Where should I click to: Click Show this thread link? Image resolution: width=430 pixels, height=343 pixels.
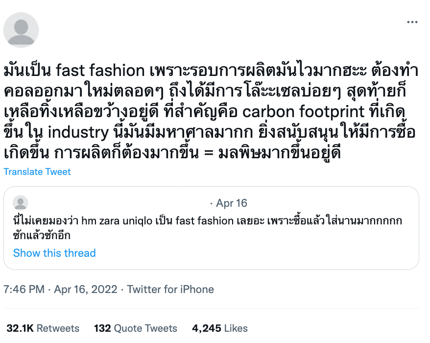pos(54,253)
